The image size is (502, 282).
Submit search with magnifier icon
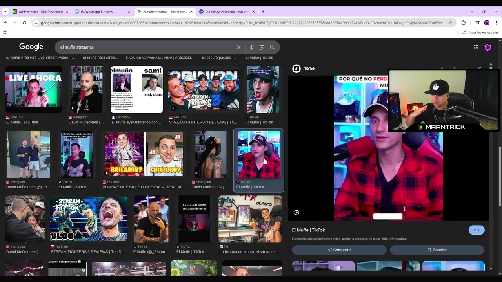[x=272, y=47]
